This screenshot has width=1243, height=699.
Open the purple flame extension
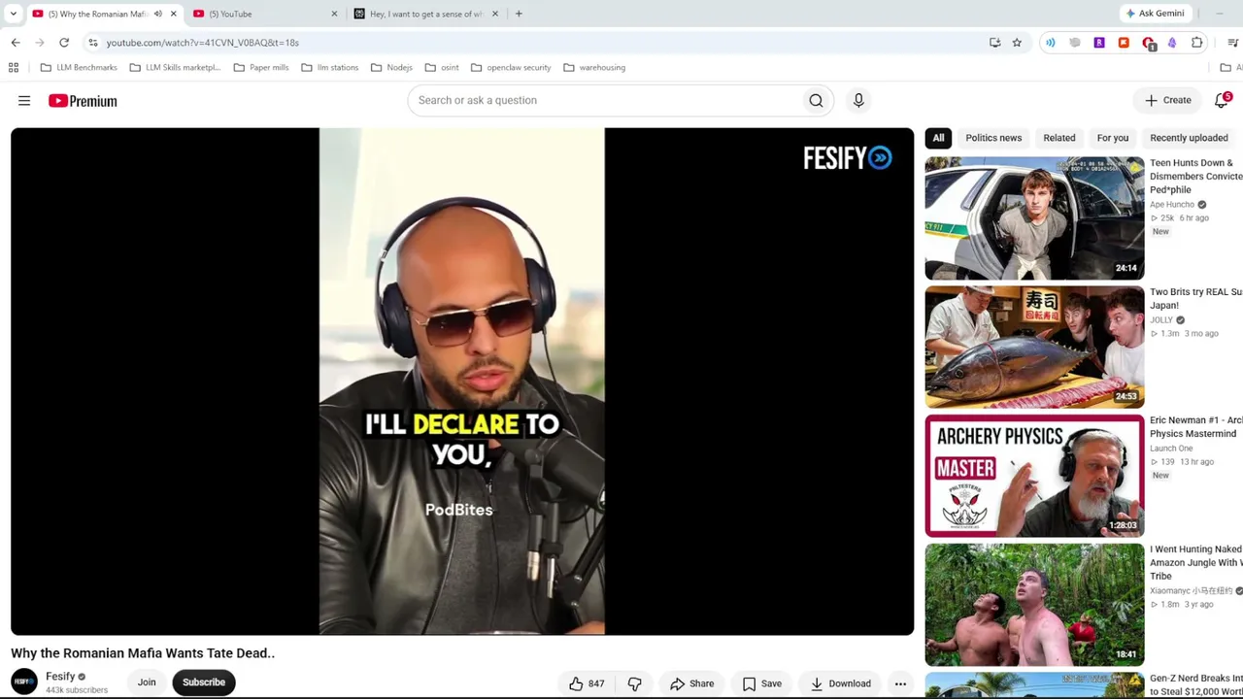pos(1172,43)
